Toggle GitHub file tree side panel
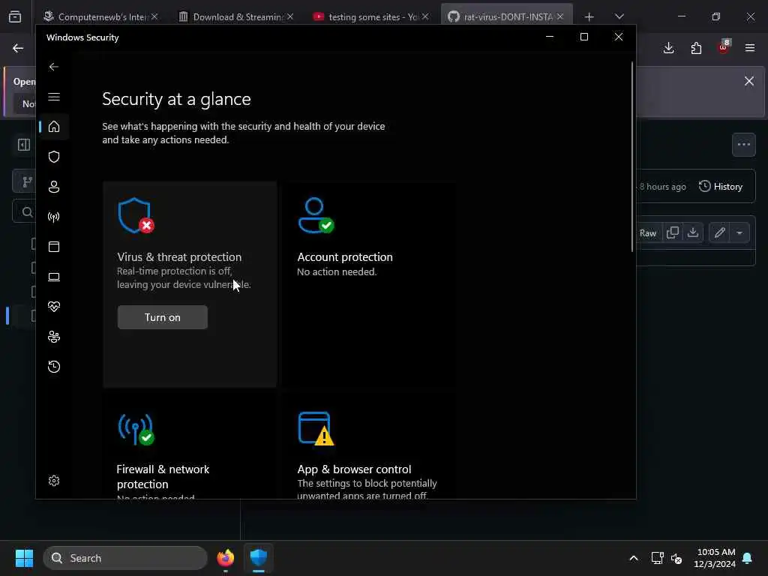This screenshot has width=768, height=576. pos(24,145)
